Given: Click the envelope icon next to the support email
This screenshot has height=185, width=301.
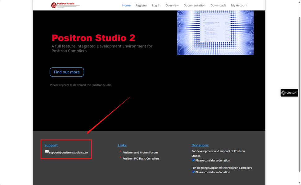Looking at the screenshot, I should pyautogui.click(x=47, y=151).
